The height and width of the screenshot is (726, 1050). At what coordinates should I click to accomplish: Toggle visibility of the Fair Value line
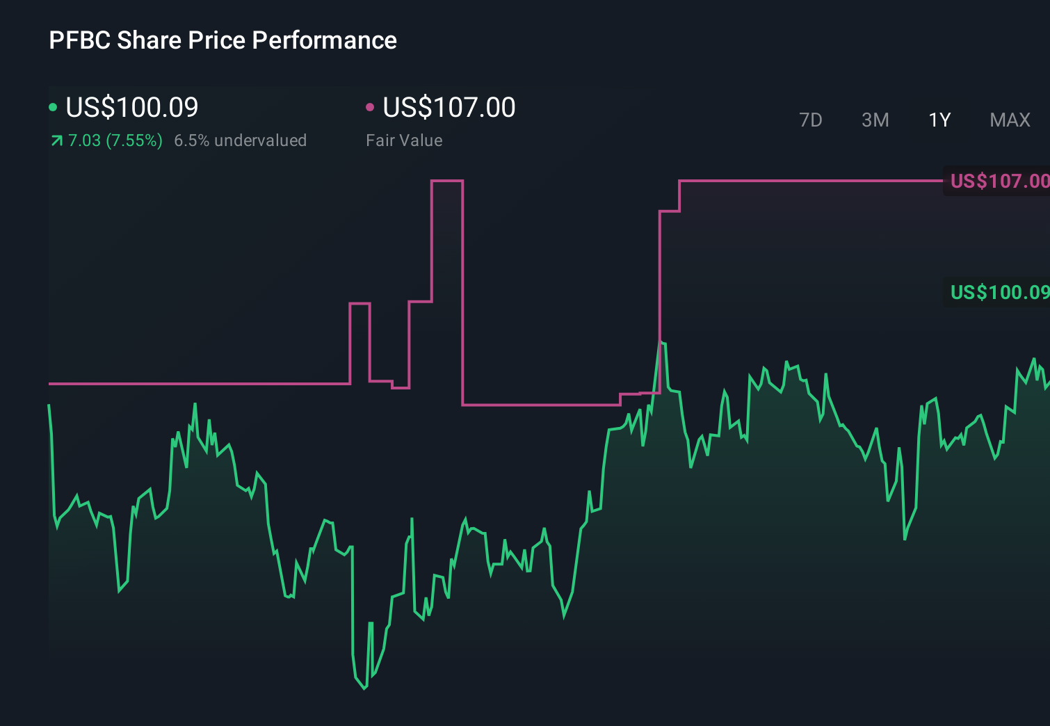pyautogui.click(x=449, y=108)
